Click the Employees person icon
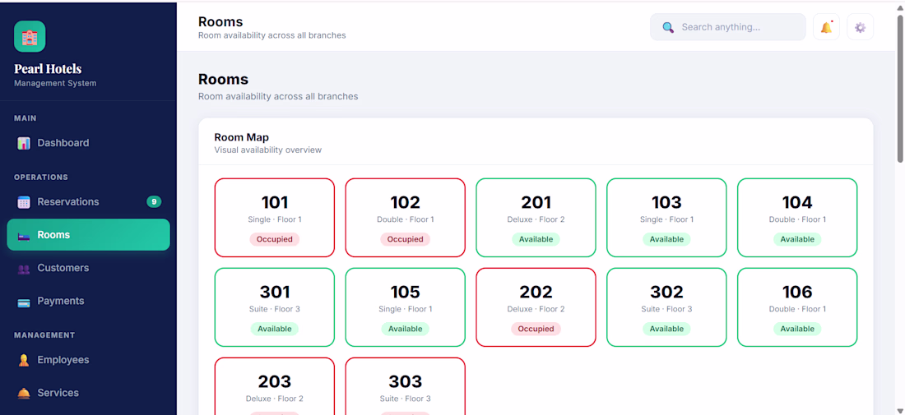 click(24, 360)
